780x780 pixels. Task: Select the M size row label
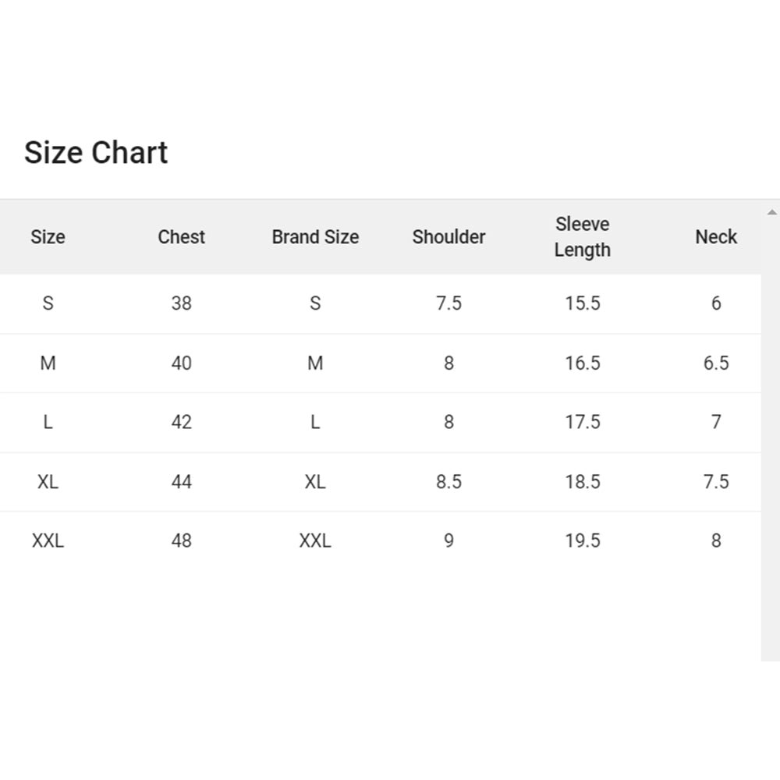pyautogui.click(x=48, y=363)
